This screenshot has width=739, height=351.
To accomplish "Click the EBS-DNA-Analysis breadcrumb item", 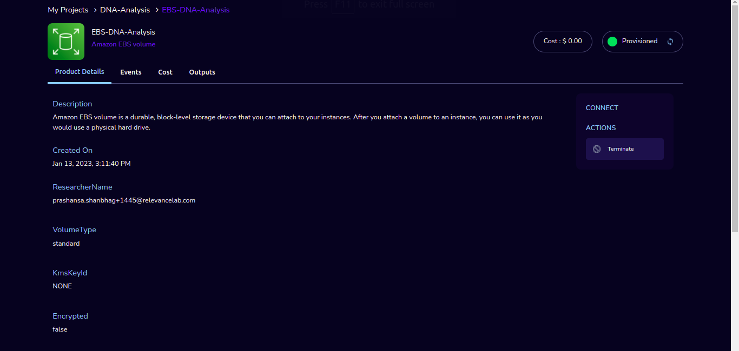I will [x=196, y=10].
